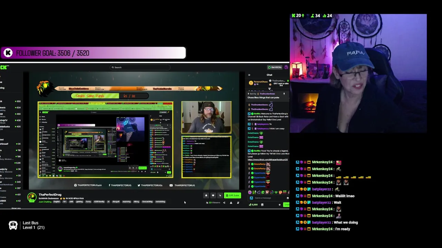Click the green Chat send button
Image resolution: width=442 pixels, height=248 pixels.
[286, 205]
